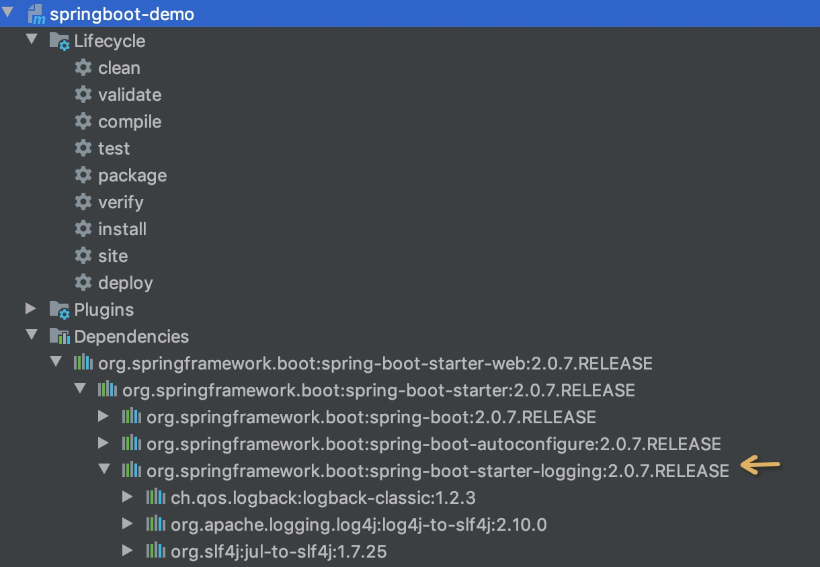This screenshot has height=567, width=820.
Task: Collapse the Dependencies tree node
Action: pos(31,335)
